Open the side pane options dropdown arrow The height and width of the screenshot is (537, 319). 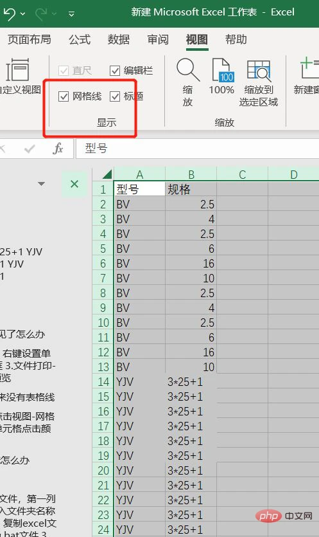[41, 184]
